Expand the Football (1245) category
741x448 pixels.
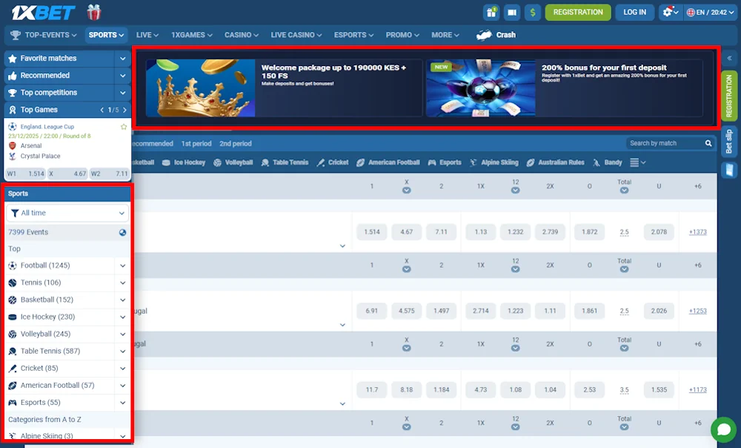point(124,265)
